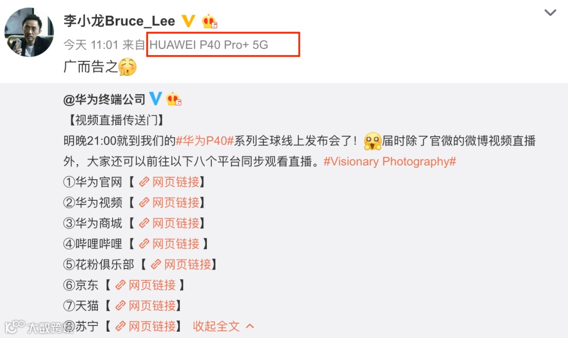Open the post options chevron menu
This screenshot has height=338, width=568.
point(550,13)
